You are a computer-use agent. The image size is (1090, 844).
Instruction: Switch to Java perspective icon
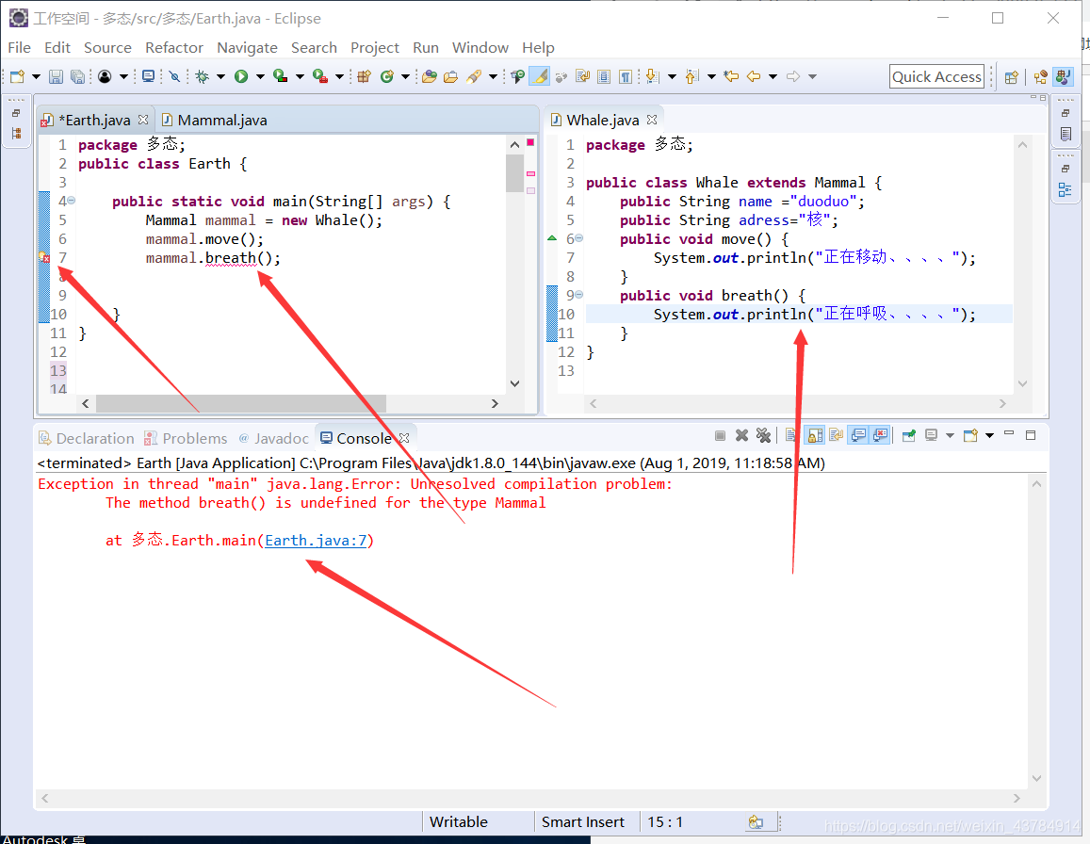(1063, 76)
